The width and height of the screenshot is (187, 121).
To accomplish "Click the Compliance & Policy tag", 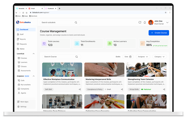I will click(95, 89).
